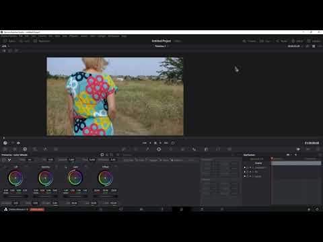Open viewer options three-dot menu
The width and height of the screenshot is (323, 242).
(320, 46)
